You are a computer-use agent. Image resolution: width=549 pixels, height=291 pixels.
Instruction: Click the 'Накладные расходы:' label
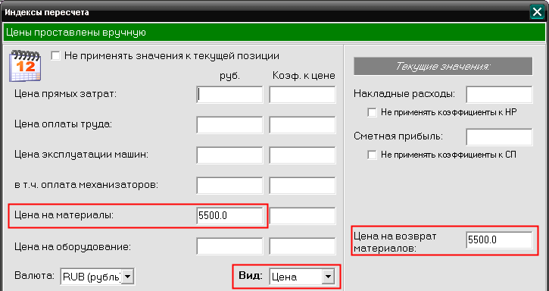404,94
